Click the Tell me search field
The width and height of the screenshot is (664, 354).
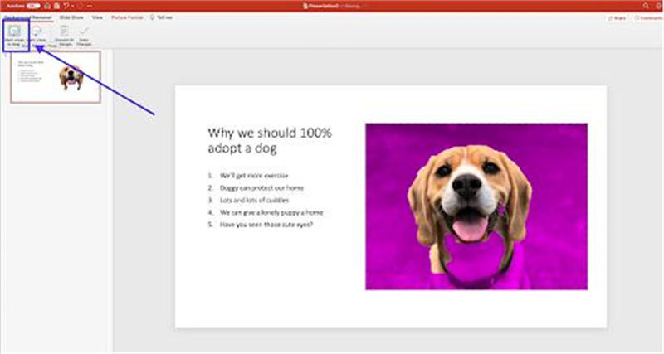[161, 17]
